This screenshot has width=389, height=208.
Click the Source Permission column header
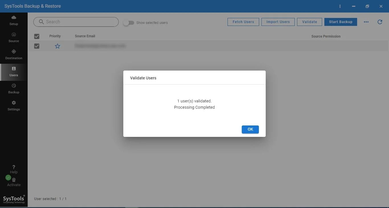pyautogui.click(x=326, y=36)
